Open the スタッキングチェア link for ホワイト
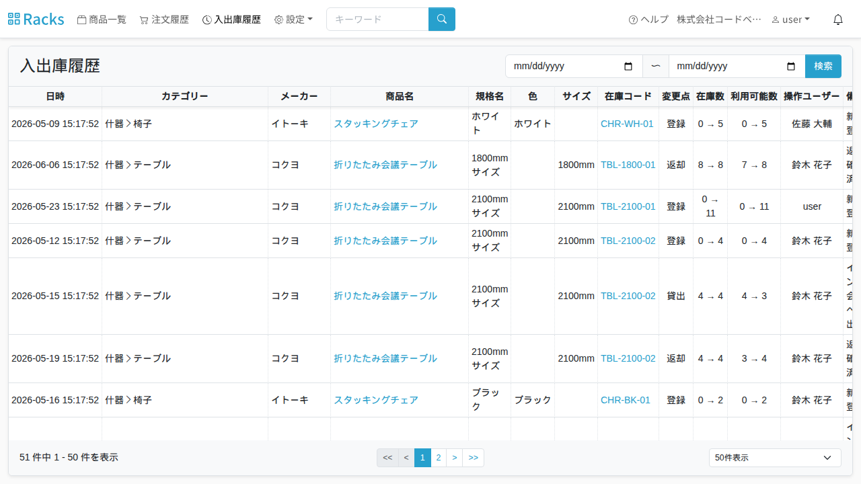 [x=376, y=124]
